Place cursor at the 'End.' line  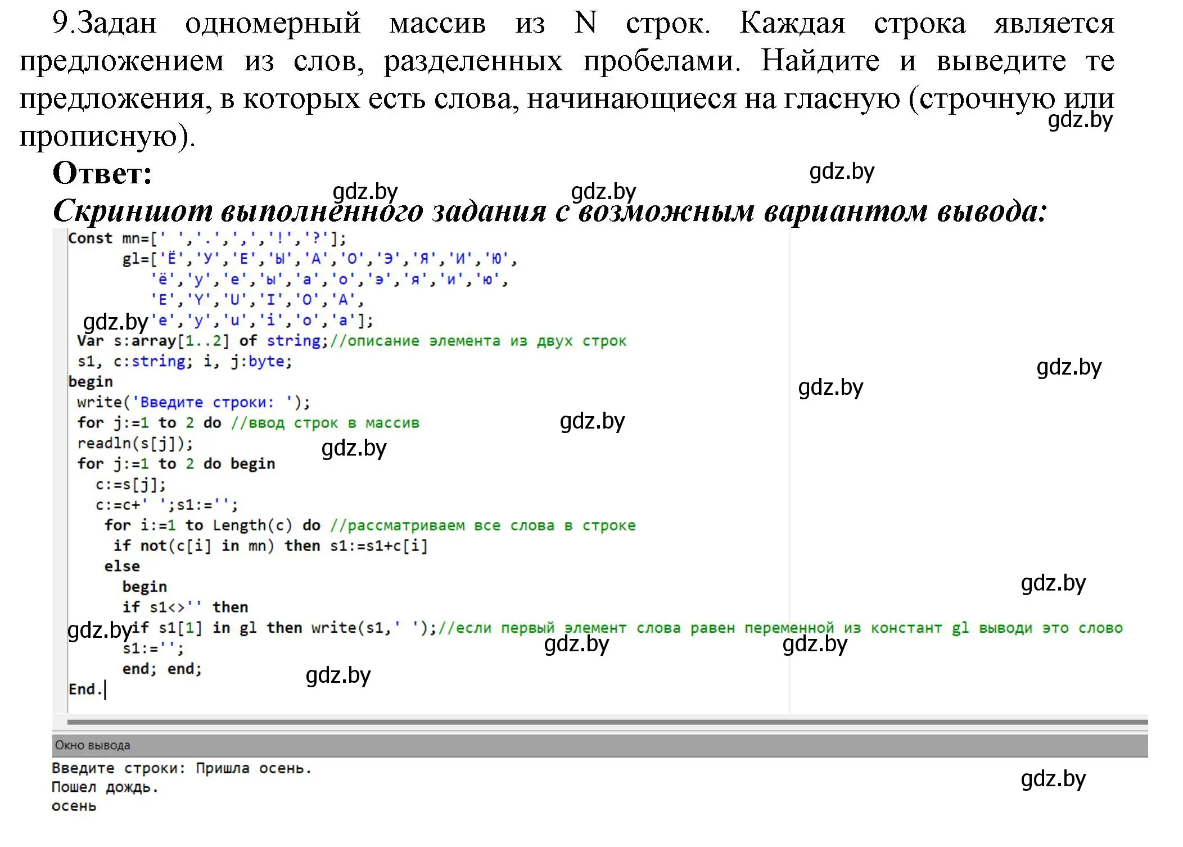point(86,689)
